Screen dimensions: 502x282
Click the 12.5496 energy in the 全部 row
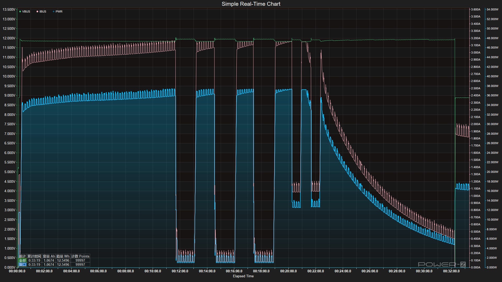pos(63,260)
